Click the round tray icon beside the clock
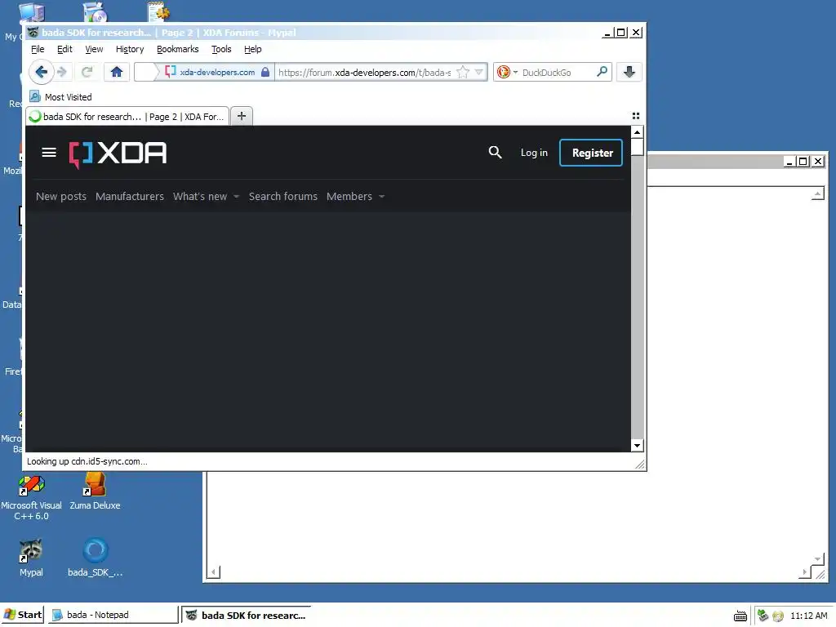836x627 pixels. 778,616
